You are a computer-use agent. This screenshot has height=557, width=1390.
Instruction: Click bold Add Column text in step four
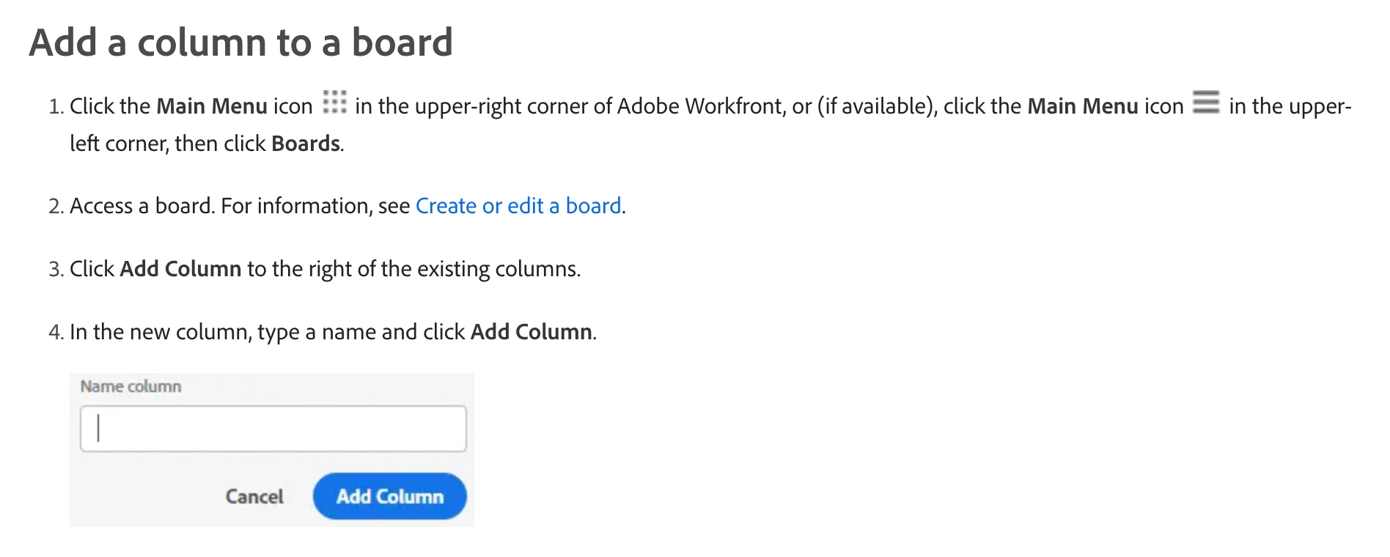(x=532, y=332)
